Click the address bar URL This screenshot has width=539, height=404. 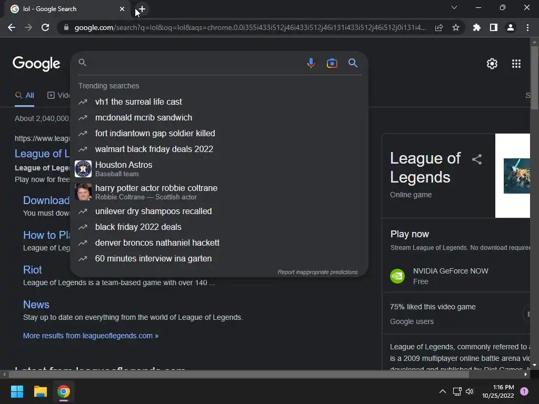(x=250, y=27)
